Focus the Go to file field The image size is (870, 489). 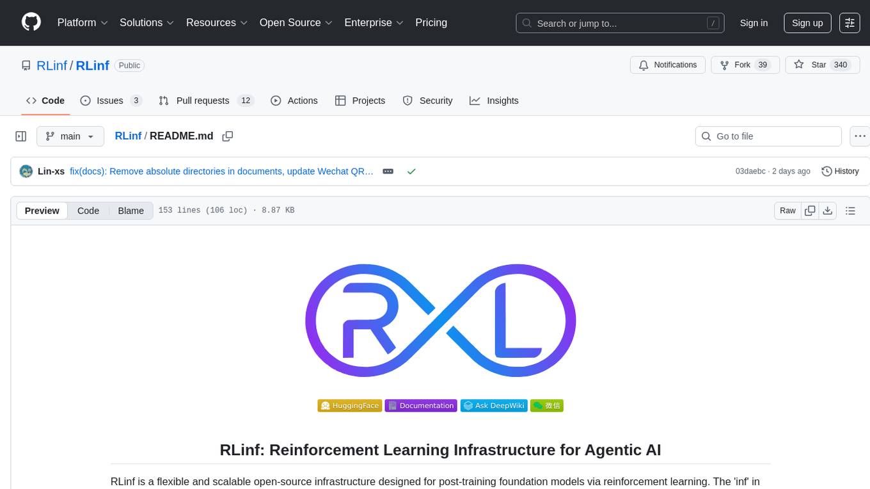click(768, 136)
